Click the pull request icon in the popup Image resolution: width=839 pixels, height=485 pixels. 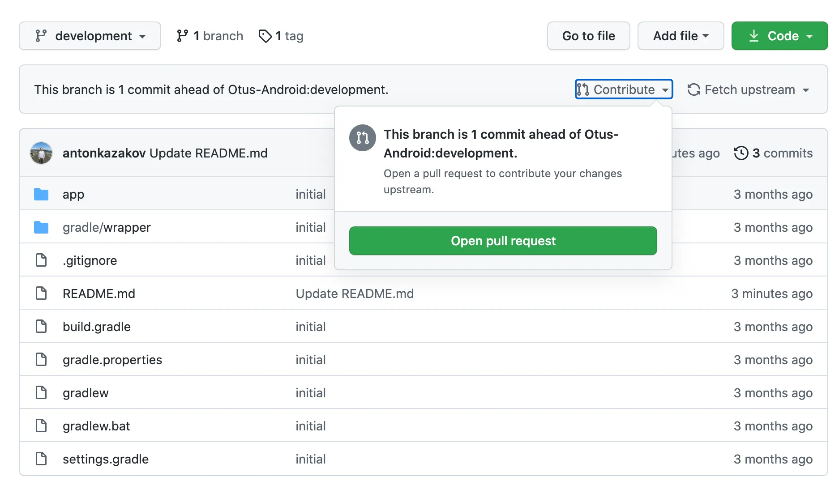pyautogui.click(x=363, y=138)
